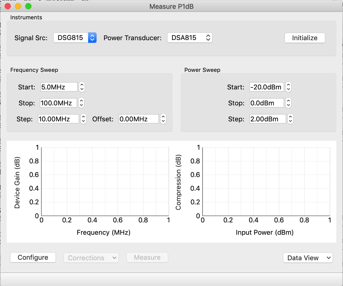Image resolution: width=343 pixels, height=286 pixels.
Task: Click the Power Sweep group label
Action: click(202, 70)
